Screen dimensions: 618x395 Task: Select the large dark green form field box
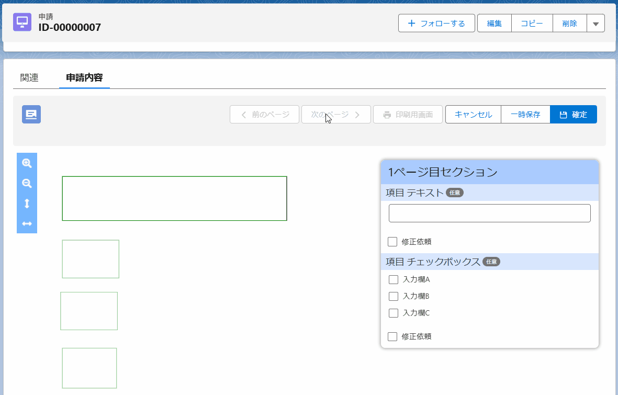[175, 198]
